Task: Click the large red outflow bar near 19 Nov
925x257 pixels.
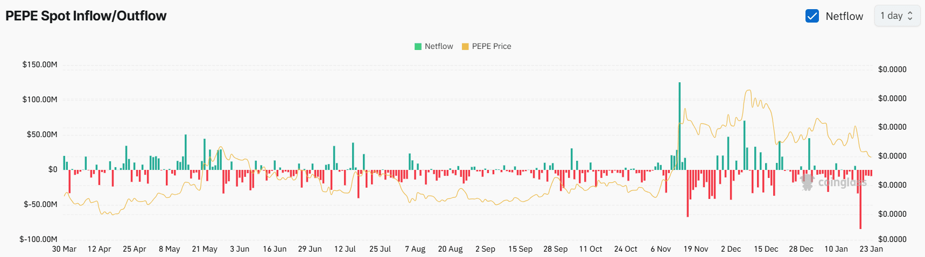Action: click(x=688, y=192)
